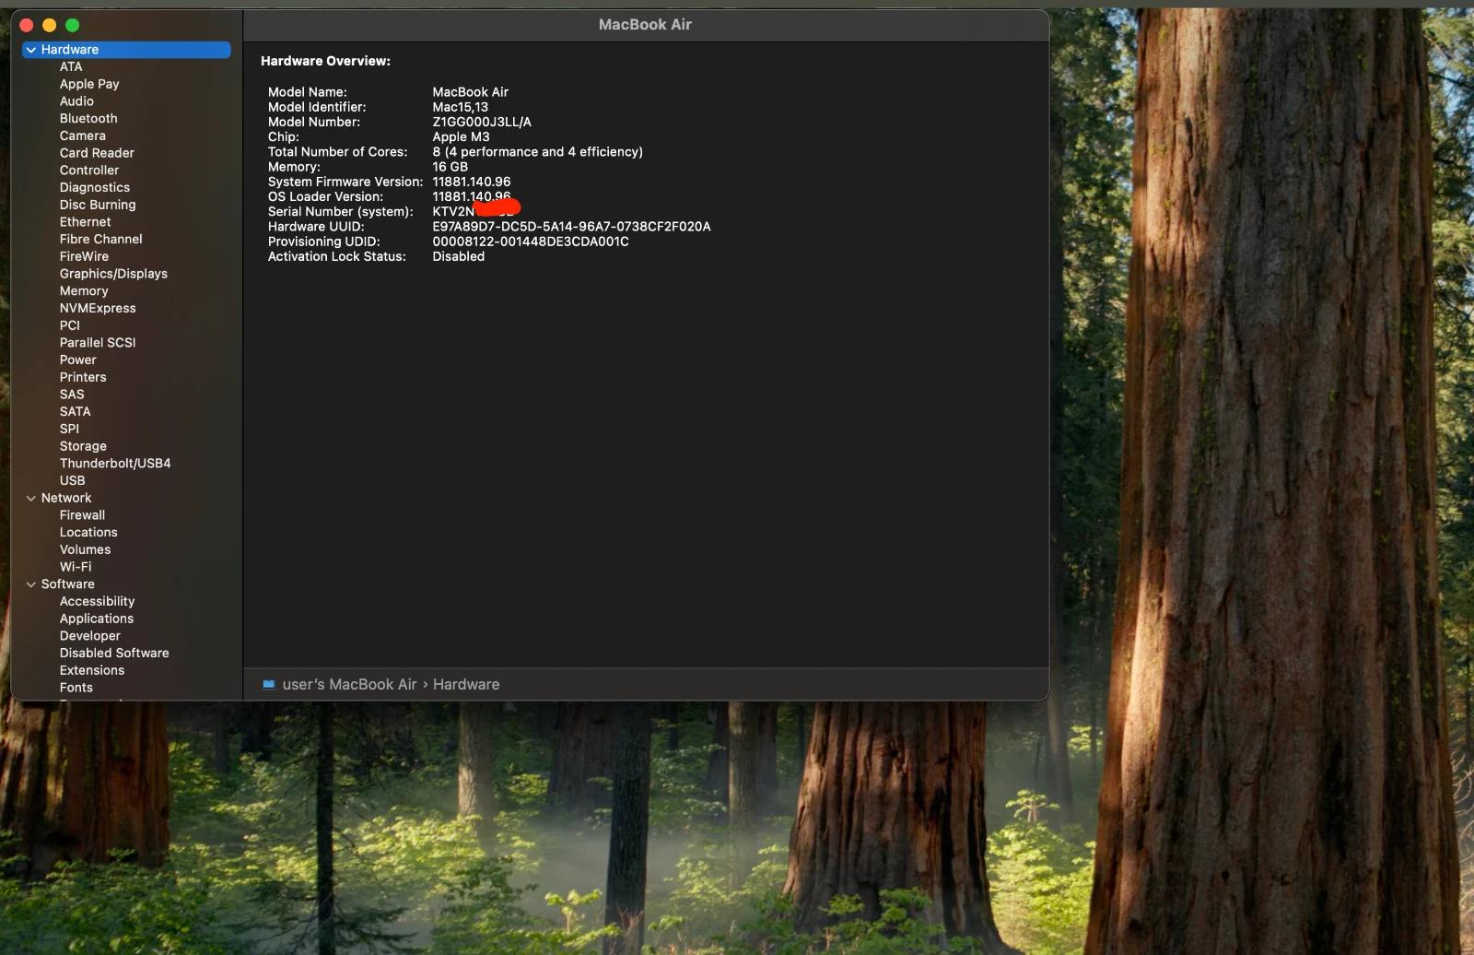1474x955 pixels.
Task: Select Camera in the sidebar
Action: click(x=83, y=136)
